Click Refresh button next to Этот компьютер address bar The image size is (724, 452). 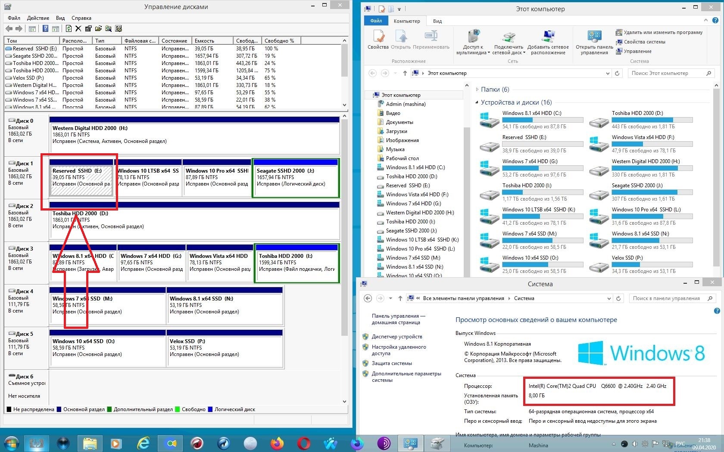[617, 73]
